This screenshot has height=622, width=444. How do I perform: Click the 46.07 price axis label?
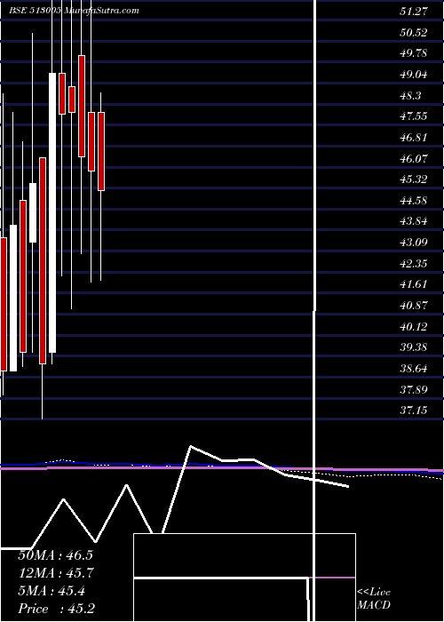[x=414, y=159]
